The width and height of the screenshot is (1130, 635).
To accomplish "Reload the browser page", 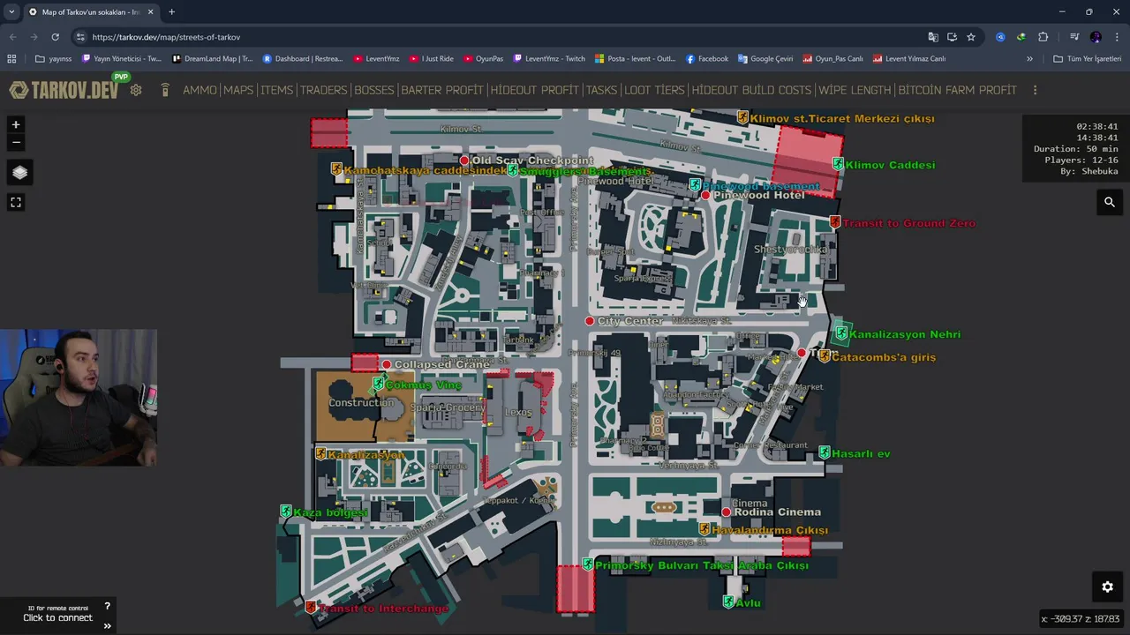I will click(55, 37).
